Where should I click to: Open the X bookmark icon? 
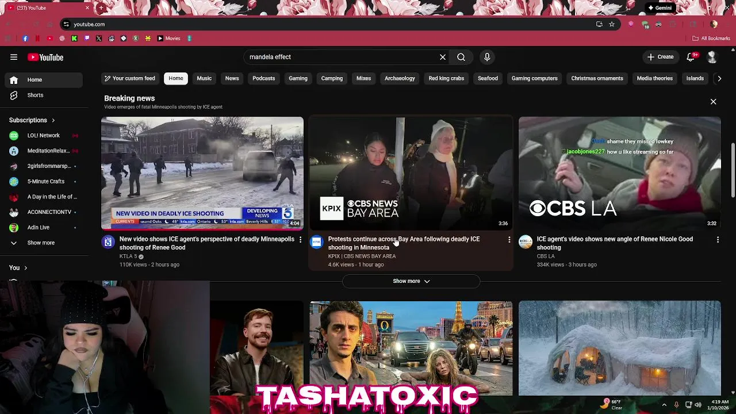[99, 39]
